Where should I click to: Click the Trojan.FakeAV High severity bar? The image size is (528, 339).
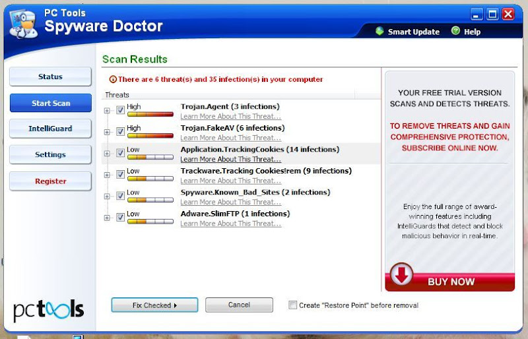[150, 136]
